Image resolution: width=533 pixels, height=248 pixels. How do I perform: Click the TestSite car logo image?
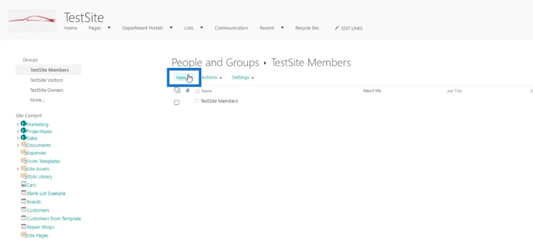coord(32,21)
